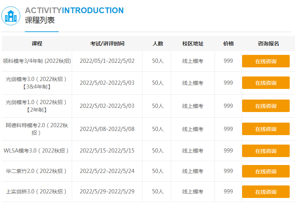
Task: Click the 校区地址 column header
Action: (193, 44)
